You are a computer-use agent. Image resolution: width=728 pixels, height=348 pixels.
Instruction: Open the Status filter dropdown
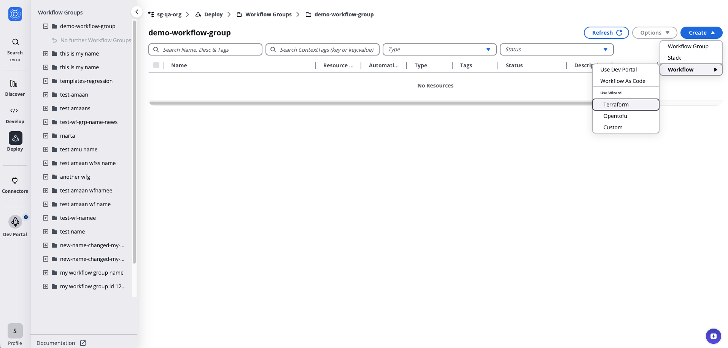pos(556,49)
